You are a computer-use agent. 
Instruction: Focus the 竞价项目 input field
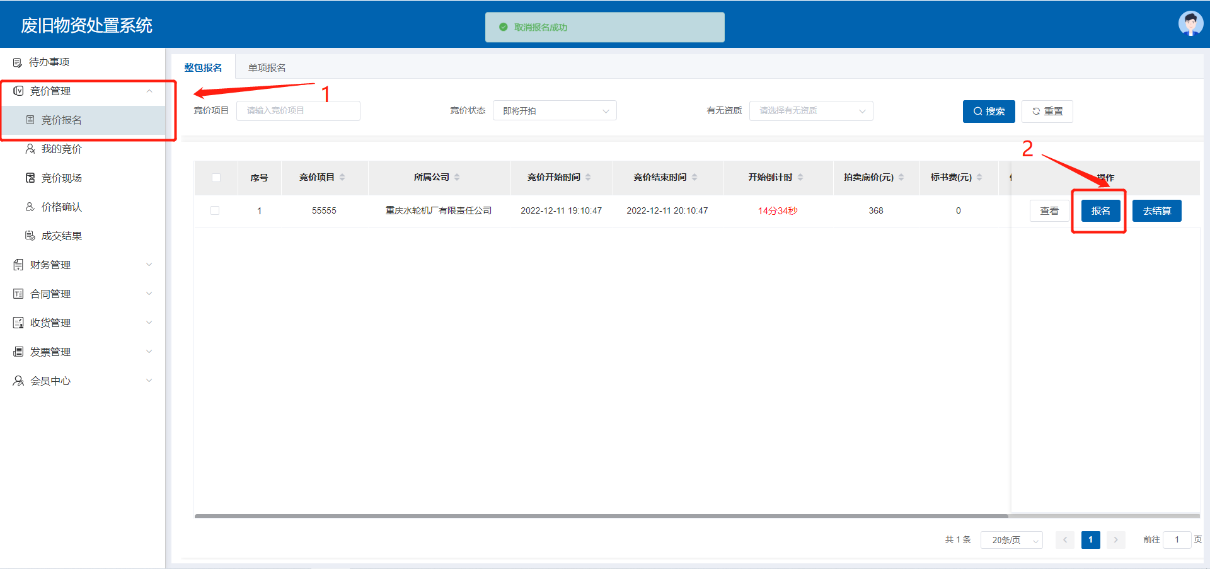pyautogui.click(x=298, y=111)
